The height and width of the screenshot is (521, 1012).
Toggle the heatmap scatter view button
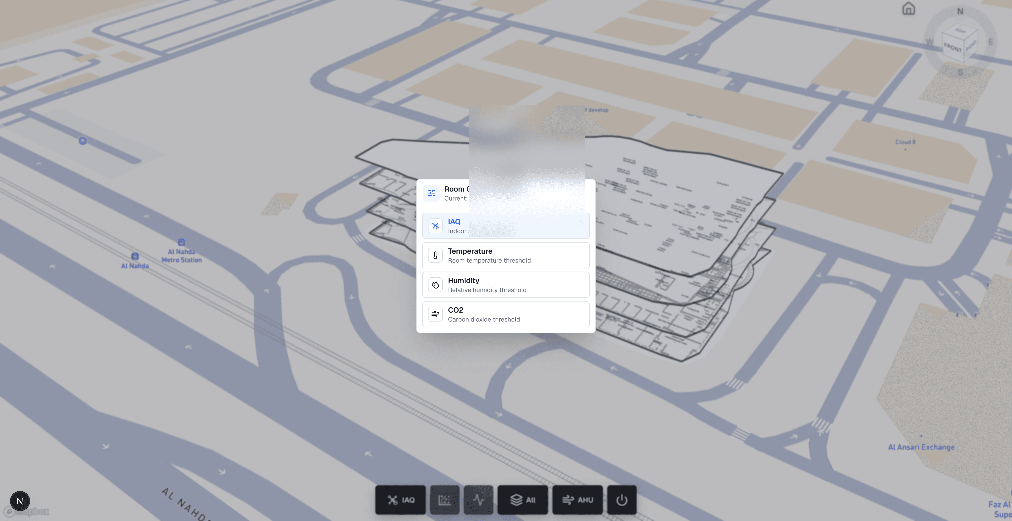[445, 500]
